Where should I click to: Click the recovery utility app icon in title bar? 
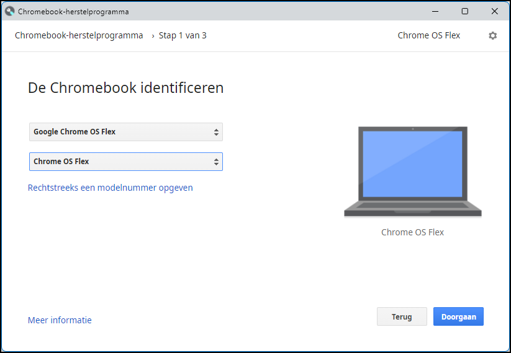click(10, 11)
